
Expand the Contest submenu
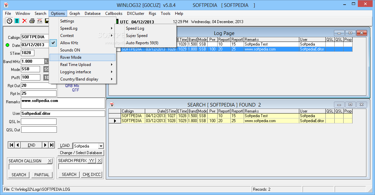82,36
